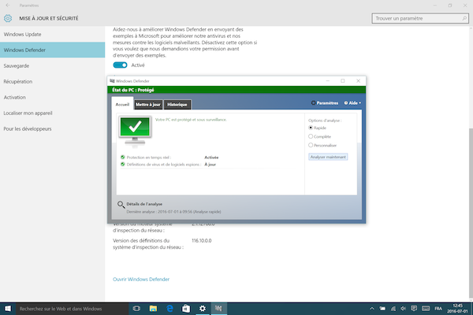Viewport: 473px width, 315px height.
Task: Switch to Windows Defender taskbar button
Action: 218,309
